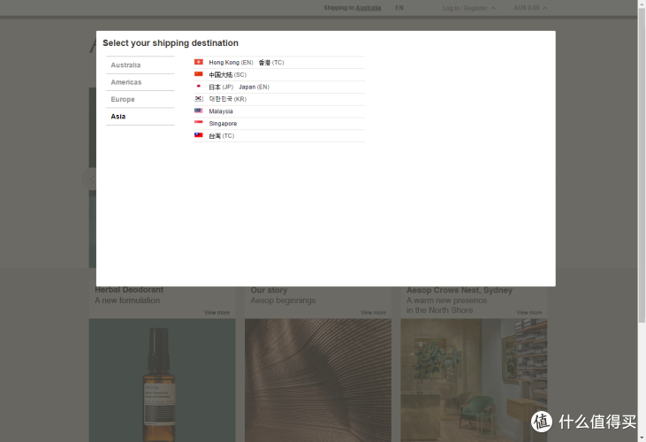
Task: Click the Malaysia flag icon
Action: [199, 111]
